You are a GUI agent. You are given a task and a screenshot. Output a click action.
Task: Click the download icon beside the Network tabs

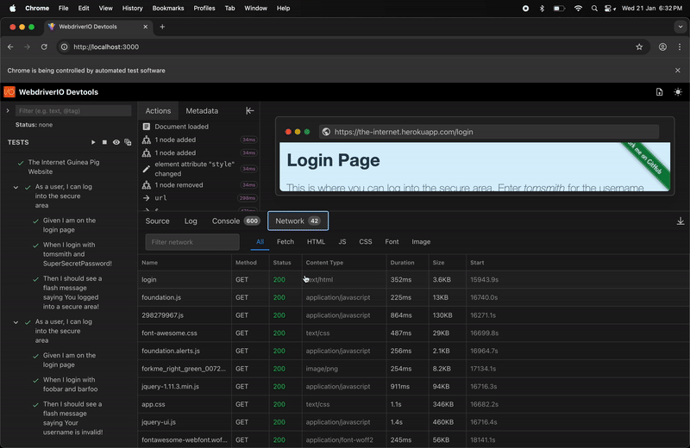tap(681, 221)
